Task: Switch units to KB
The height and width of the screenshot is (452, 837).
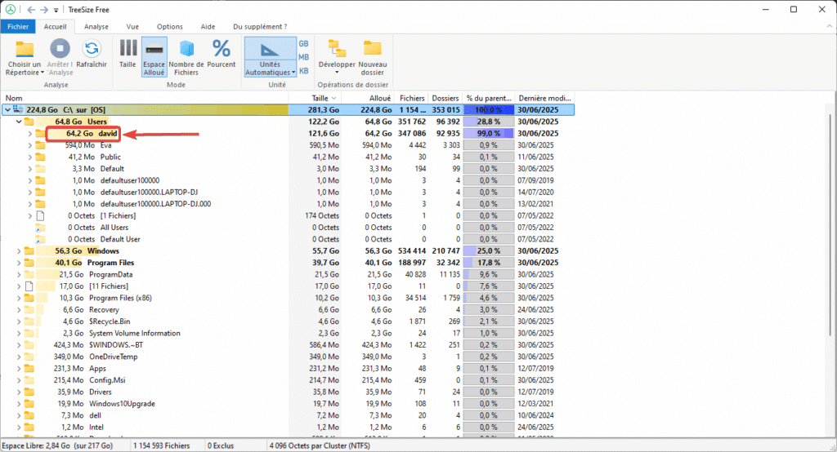Action: pyautogui.click(x=303, y=70)
